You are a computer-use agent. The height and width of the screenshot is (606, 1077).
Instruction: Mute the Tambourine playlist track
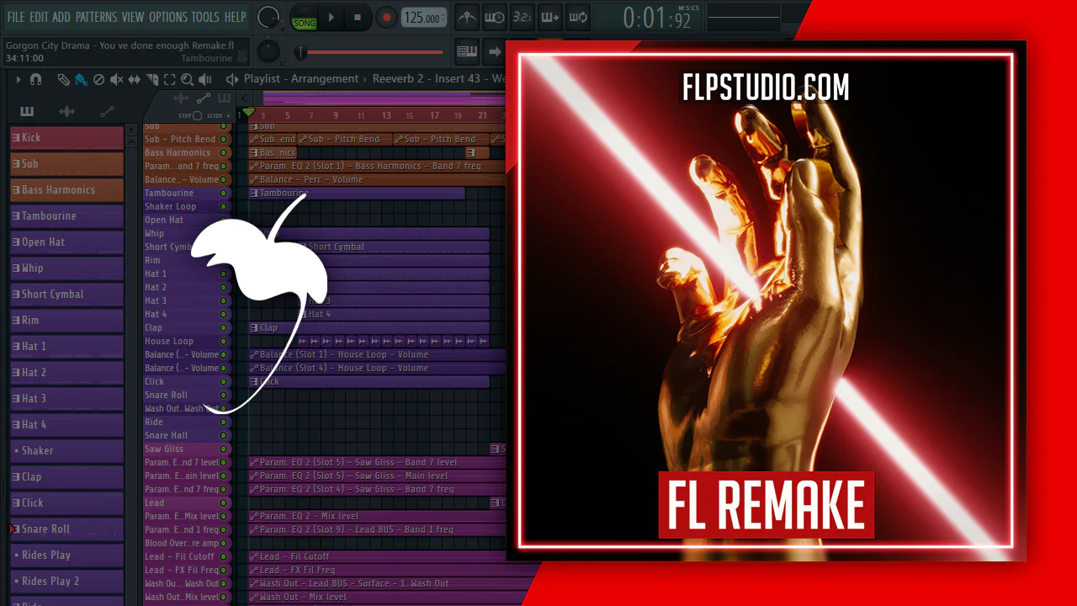click(x=223, y=193)
